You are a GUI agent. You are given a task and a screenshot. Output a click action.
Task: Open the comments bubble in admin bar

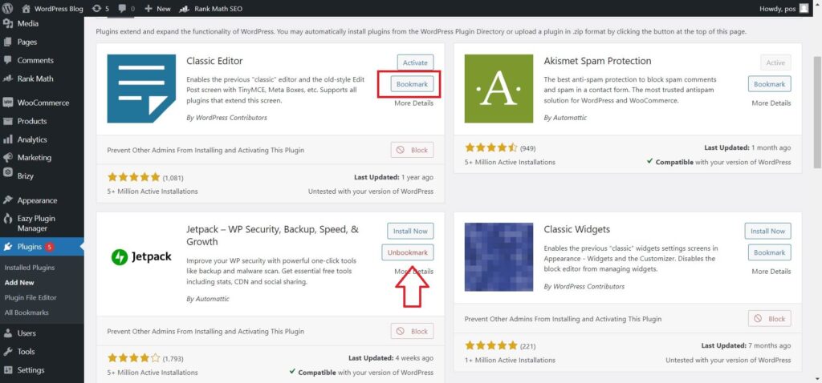click(122, 8)
